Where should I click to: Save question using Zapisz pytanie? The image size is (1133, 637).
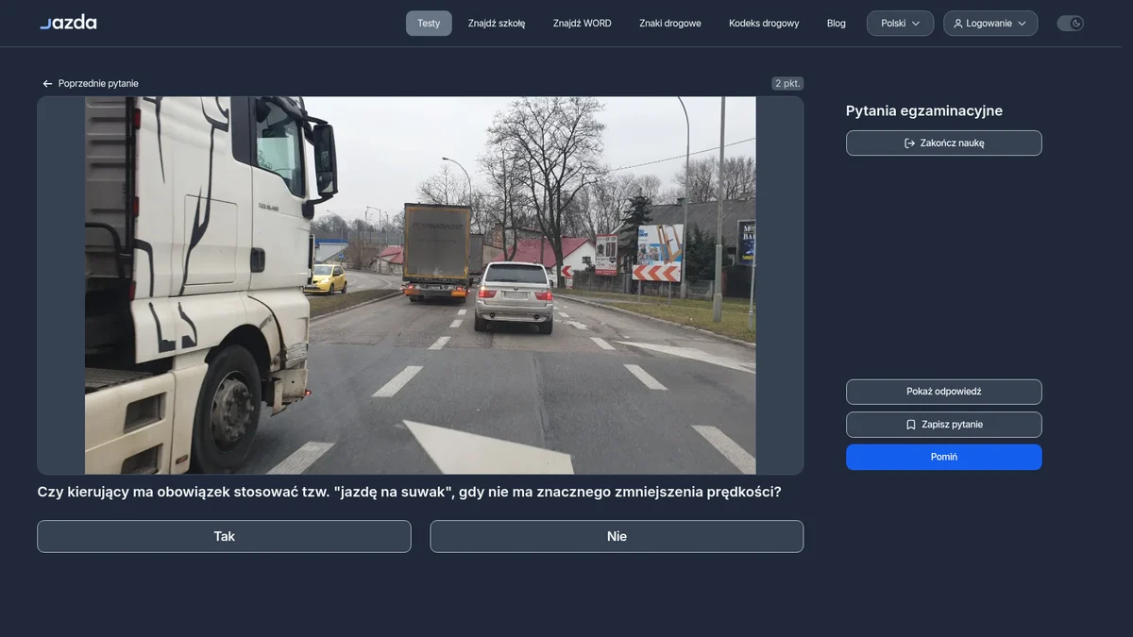coord(944,425)
